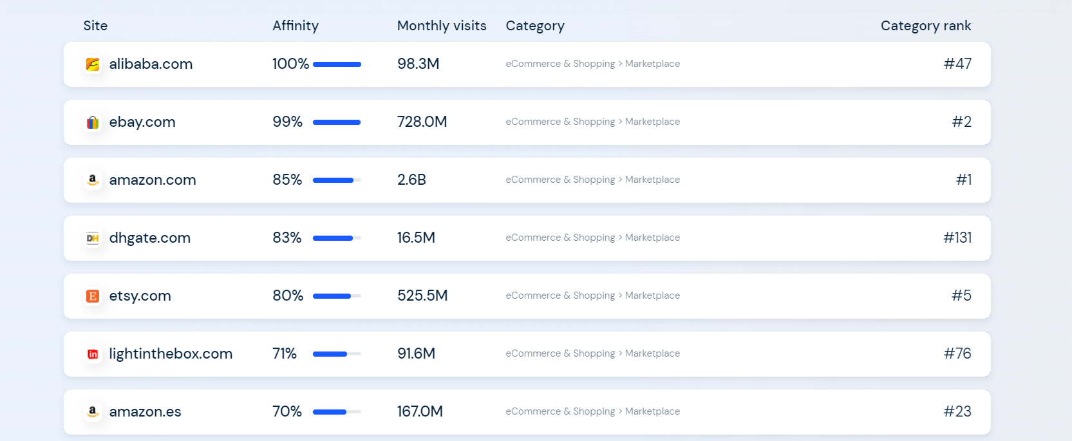Viewport: 1072px width, 441px height.
Task: Click the 71% affinity value
Action: 285,353
